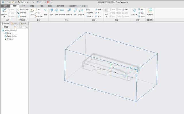Image resolution: width=184 pixels, height=114 pixels.
Task: Select the Rotational Blend (旋转混合) tool
Action: pos(81,12)
